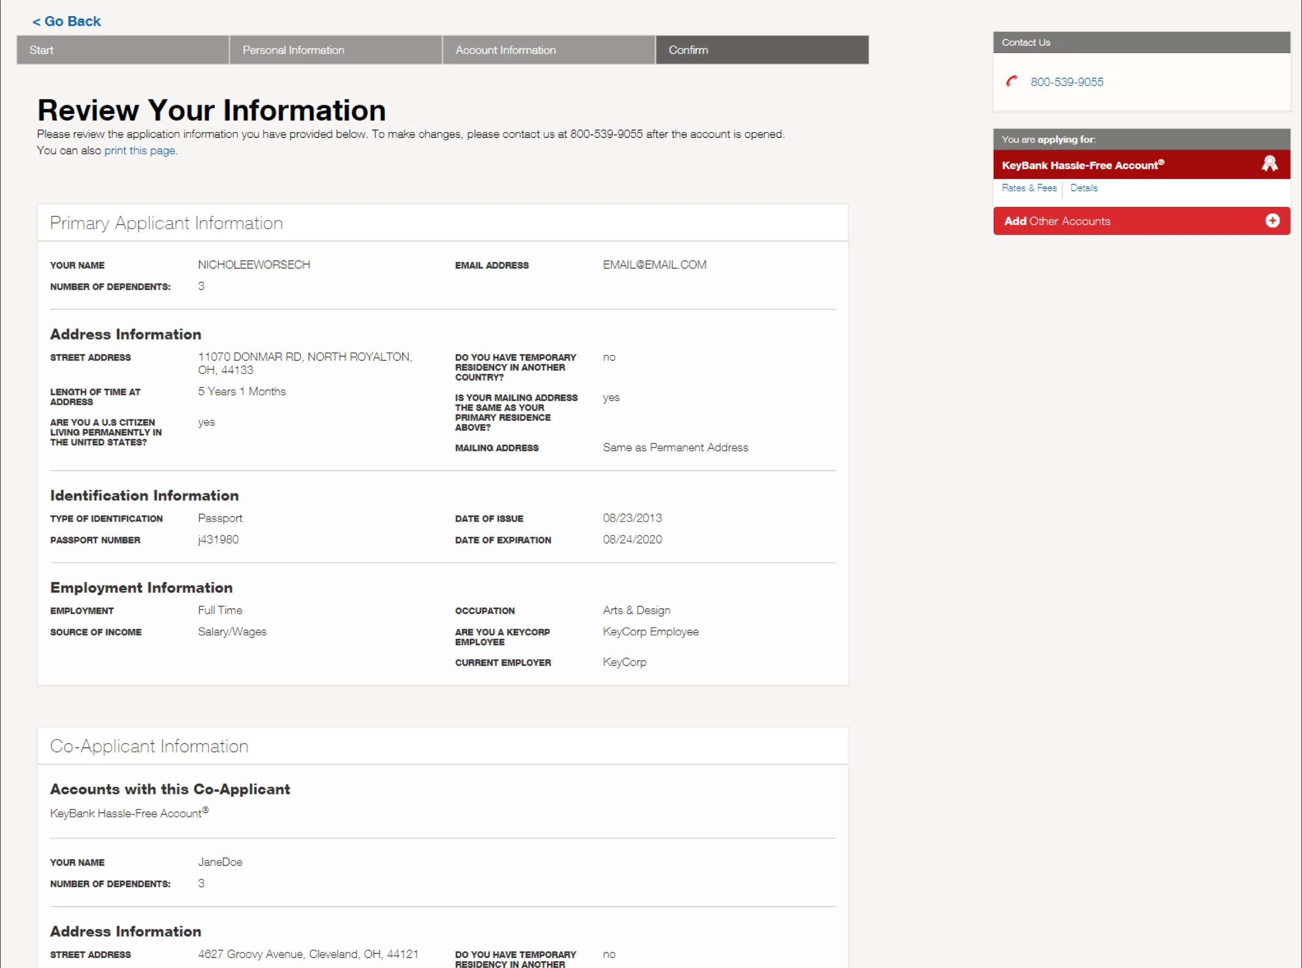Screen dimensions: 1302x968
Task: Click the print this page link
Action: 140,150
